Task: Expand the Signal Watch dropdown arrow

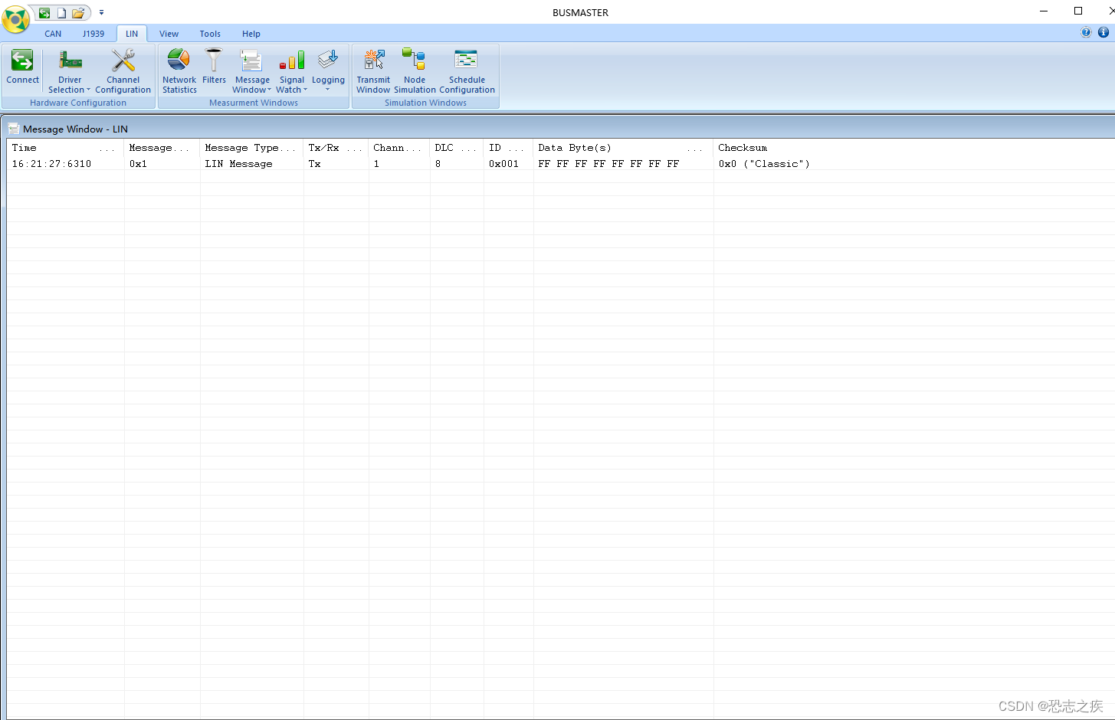Action: click(305, 90)
